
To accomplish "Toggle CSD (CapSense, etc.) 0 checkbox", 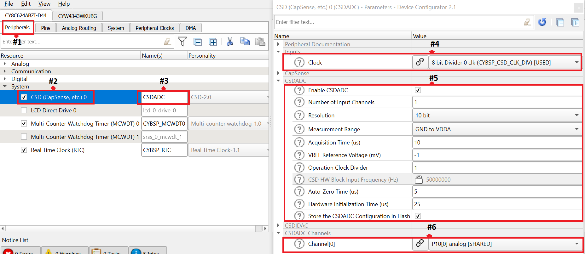I will [24, 97].
